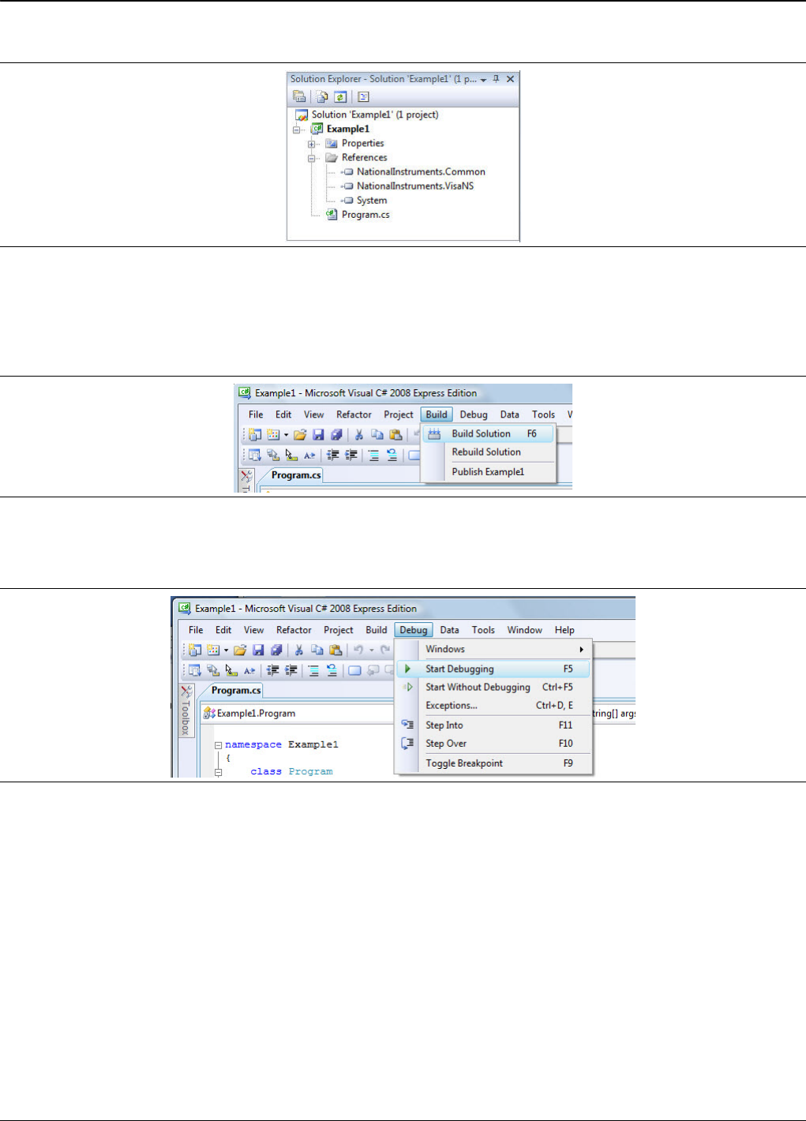Viewport: 806px width, 1121px height.
Task: Open Tools menu in Build-menu window
Action: click(x=543, y=414)
